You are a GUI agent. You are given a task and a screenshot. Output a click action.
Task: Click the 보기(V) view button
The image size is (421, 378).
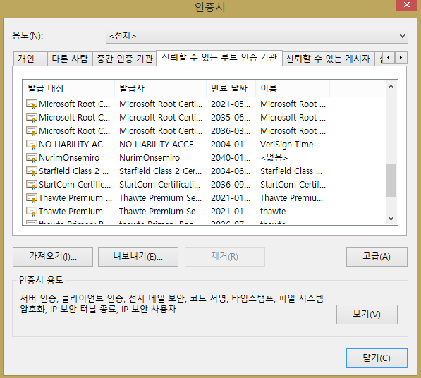[x=367, y=315]
